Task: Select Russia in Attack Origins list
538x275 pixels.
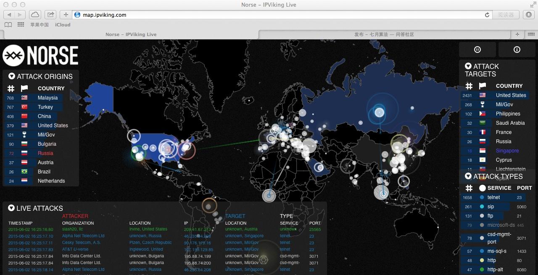Action: pyautogui.click(x=41, y=153)
